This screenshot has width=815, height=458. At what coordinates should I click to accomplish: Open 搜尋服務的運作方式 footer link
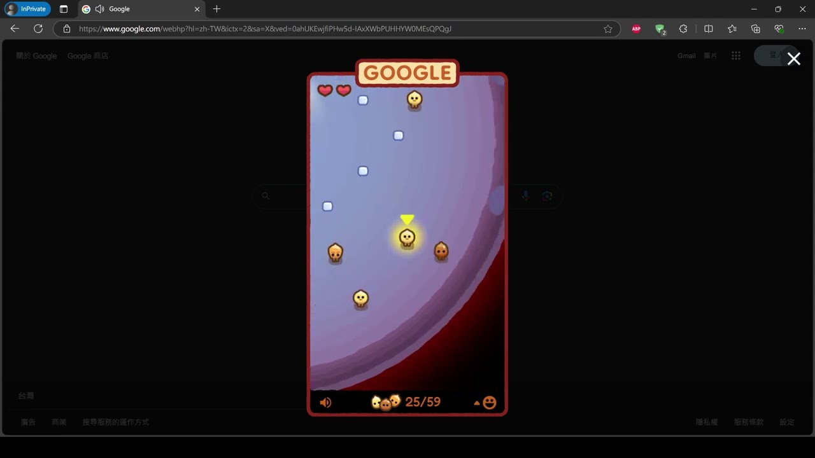(115, 422)
